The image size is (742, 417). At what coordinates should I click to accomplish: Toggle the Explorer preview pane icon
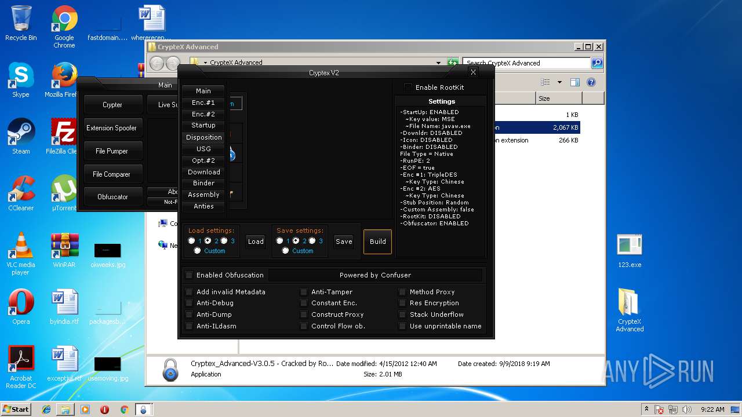click(x=574, y=82)
